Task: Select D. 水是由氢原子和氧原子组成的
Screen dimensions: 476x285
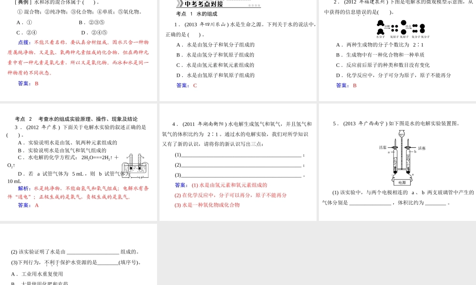Action: [x=215, y=76]
